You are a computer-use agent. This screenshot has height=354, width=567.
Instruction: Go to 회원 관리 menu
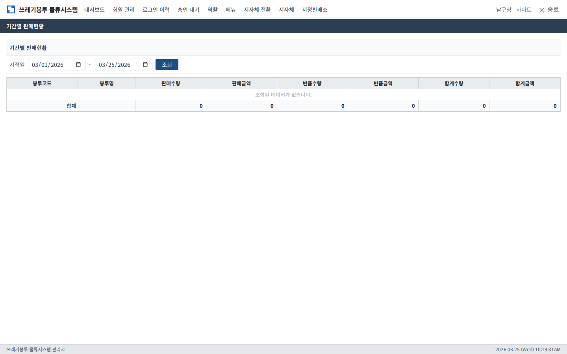tap(124, 9)
